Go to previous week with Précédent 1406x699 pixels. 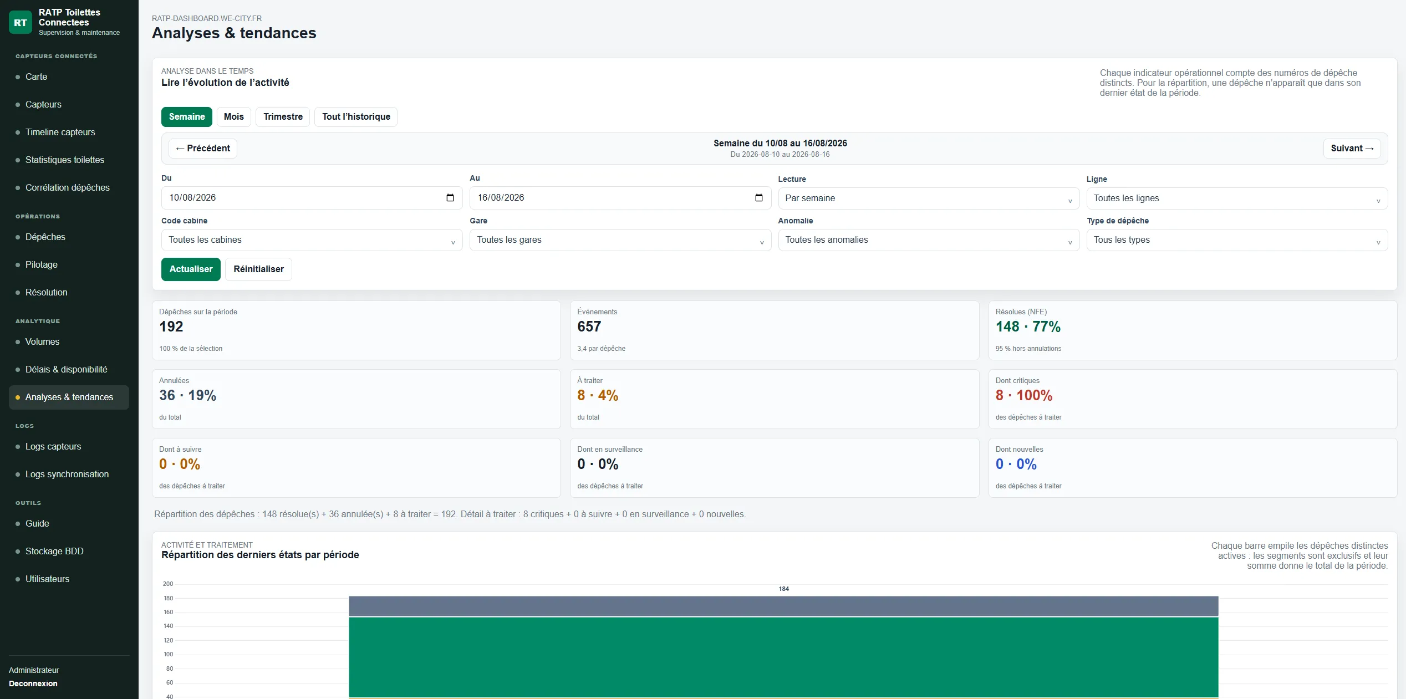point(203,149)
